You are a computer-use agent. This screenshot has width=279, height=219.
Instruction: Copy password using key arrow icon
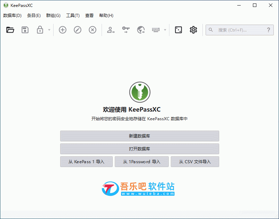[126, 30]
